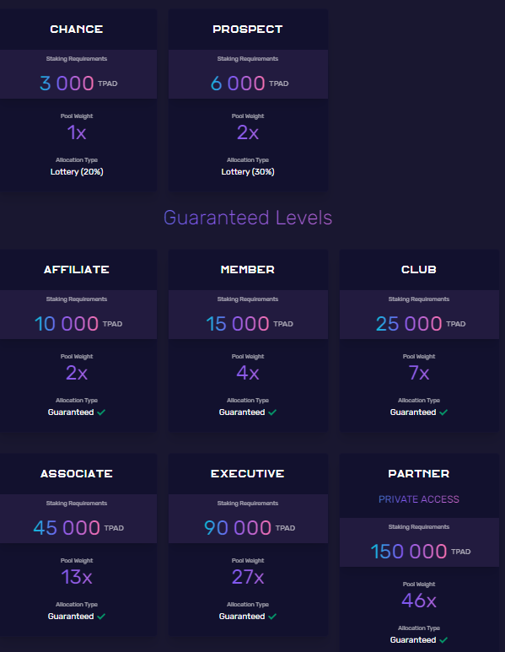
Task: Click the green checkmark in the Affiliate card
Action: 101,412
